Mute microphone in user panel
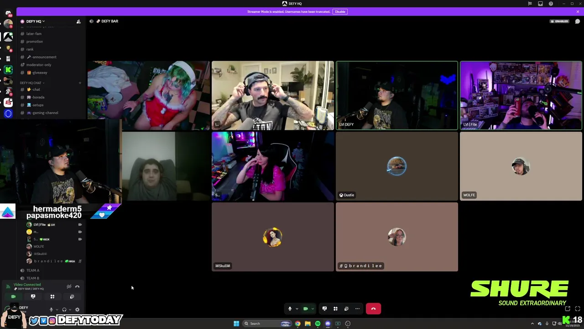The image size is (584, 329). point(51,309)
